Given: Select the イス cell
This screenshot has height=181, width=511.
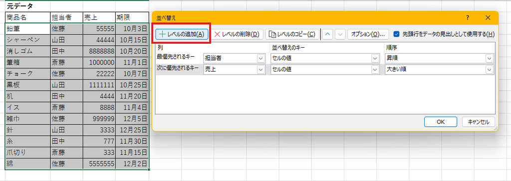Looking at the screenshot, I should (28, 107).
